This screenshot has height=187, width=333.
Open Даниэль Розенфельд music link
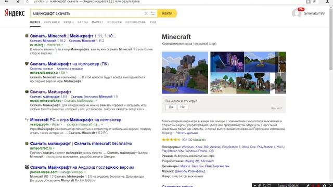pos(190,171)
